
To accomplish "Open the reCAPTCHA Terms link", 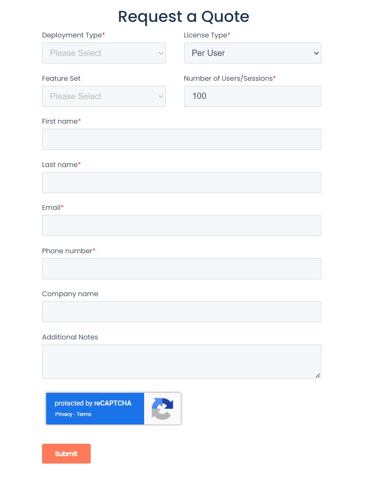I will tap(84, 414).
